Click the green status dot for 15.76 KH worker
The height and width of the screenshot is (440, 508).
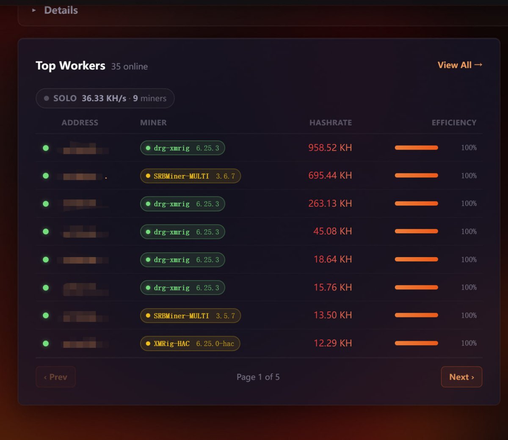[46, 288]
